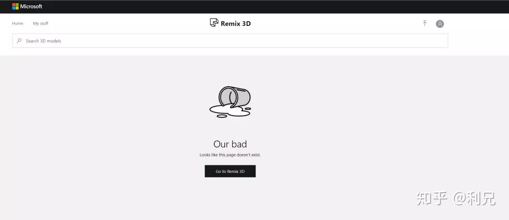This screenshot has width=509, height=220.
Task: Open the My stuff page
Action: coord(41,24)
